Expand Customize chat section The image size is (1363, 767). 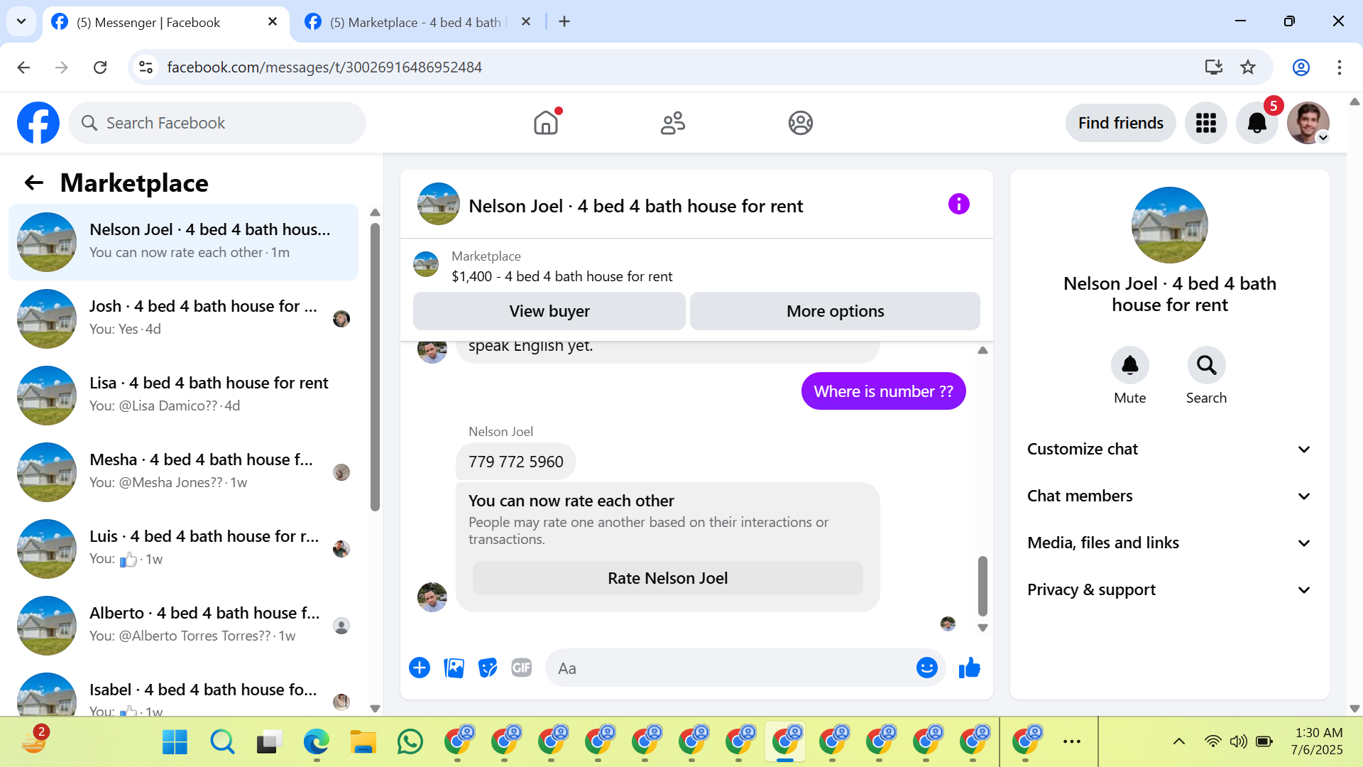[1169, 450]
